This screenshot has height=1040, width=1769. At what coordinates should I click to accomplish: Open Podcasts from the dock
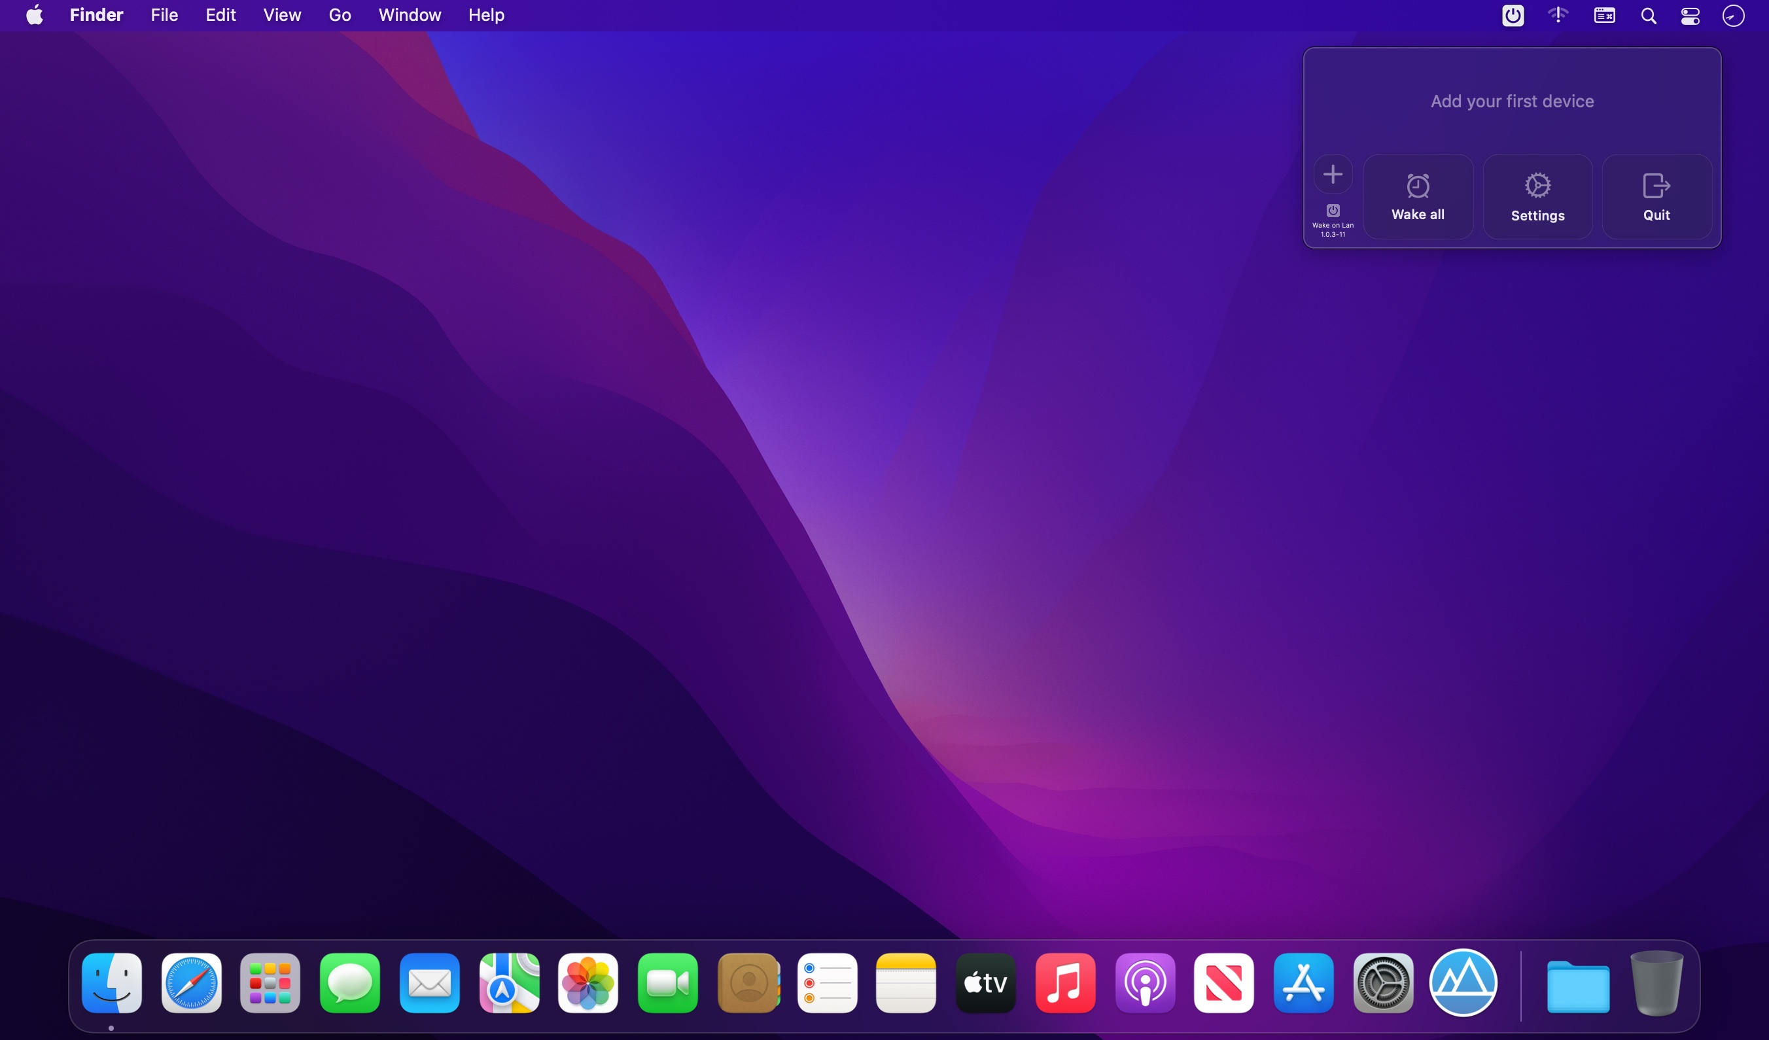[1145, 983]
